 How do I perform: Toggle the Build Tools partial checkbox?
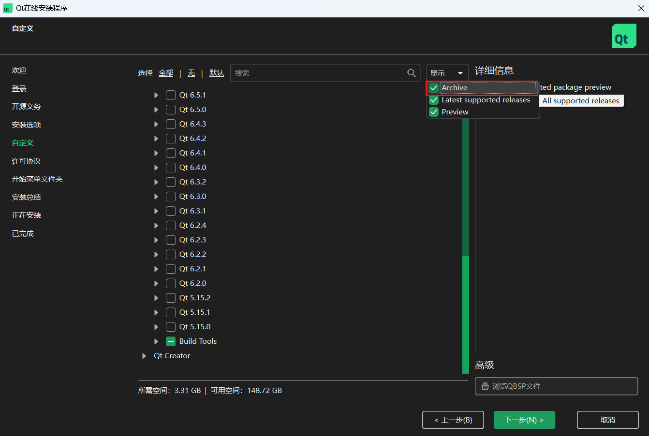[x=171, y=341]
